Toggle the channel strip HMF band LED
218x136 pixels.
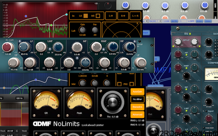click(187, 68)
